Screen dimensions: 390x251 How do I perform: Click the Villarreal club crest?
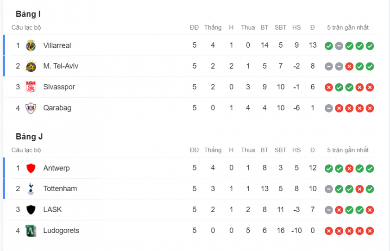click(x=31, y=45)
